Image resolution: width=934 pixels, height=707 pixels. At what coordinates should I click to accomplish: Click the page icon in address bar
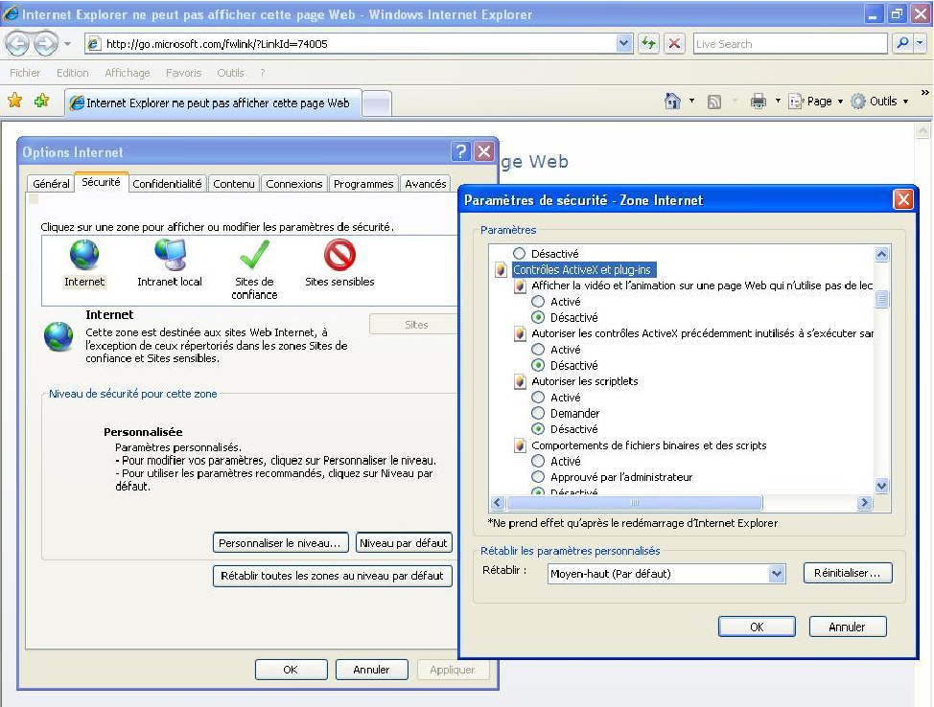[x=94, y=43]
